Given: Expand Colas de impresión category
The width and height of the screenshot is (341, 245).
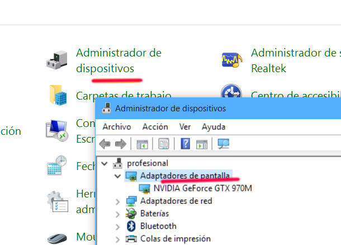Looking at the screenshot, I should (117, 239).
